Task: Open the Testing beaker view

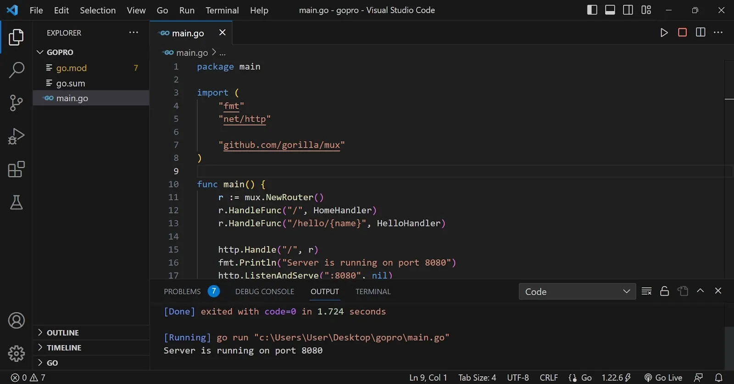Action: [x=16, y=202]
